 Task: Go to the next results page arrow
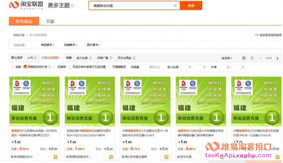(x=277, y=58)
